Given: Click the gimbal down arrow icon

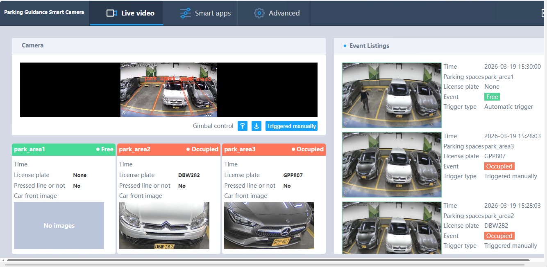Looking at the screenshot, I should (256, 126).
